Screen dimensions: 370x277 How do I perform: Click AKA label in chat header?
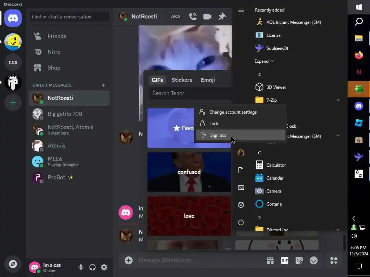(175, 17)
